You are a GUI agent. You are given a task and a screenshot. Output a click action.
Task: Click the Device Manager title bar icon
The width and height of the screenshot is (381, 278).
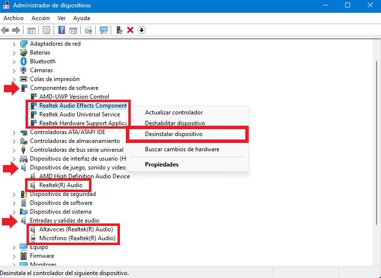point(6,5)
